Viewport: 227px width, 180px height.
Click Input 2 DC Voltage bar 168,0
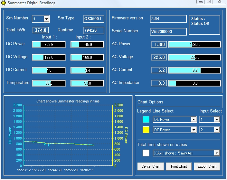[87, 58]
